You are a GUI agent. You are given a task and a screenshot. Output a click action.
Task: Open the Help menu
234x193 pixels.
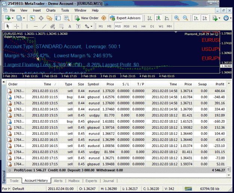[x=95, y=10]
